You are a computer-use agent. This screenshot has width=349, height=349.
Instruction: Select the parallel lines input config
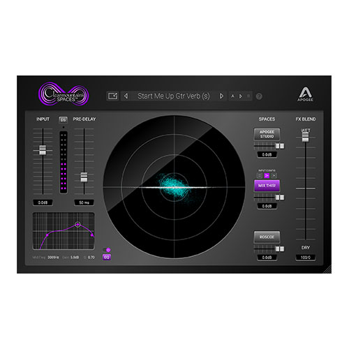pyautogui.click(x=260, y=175)
